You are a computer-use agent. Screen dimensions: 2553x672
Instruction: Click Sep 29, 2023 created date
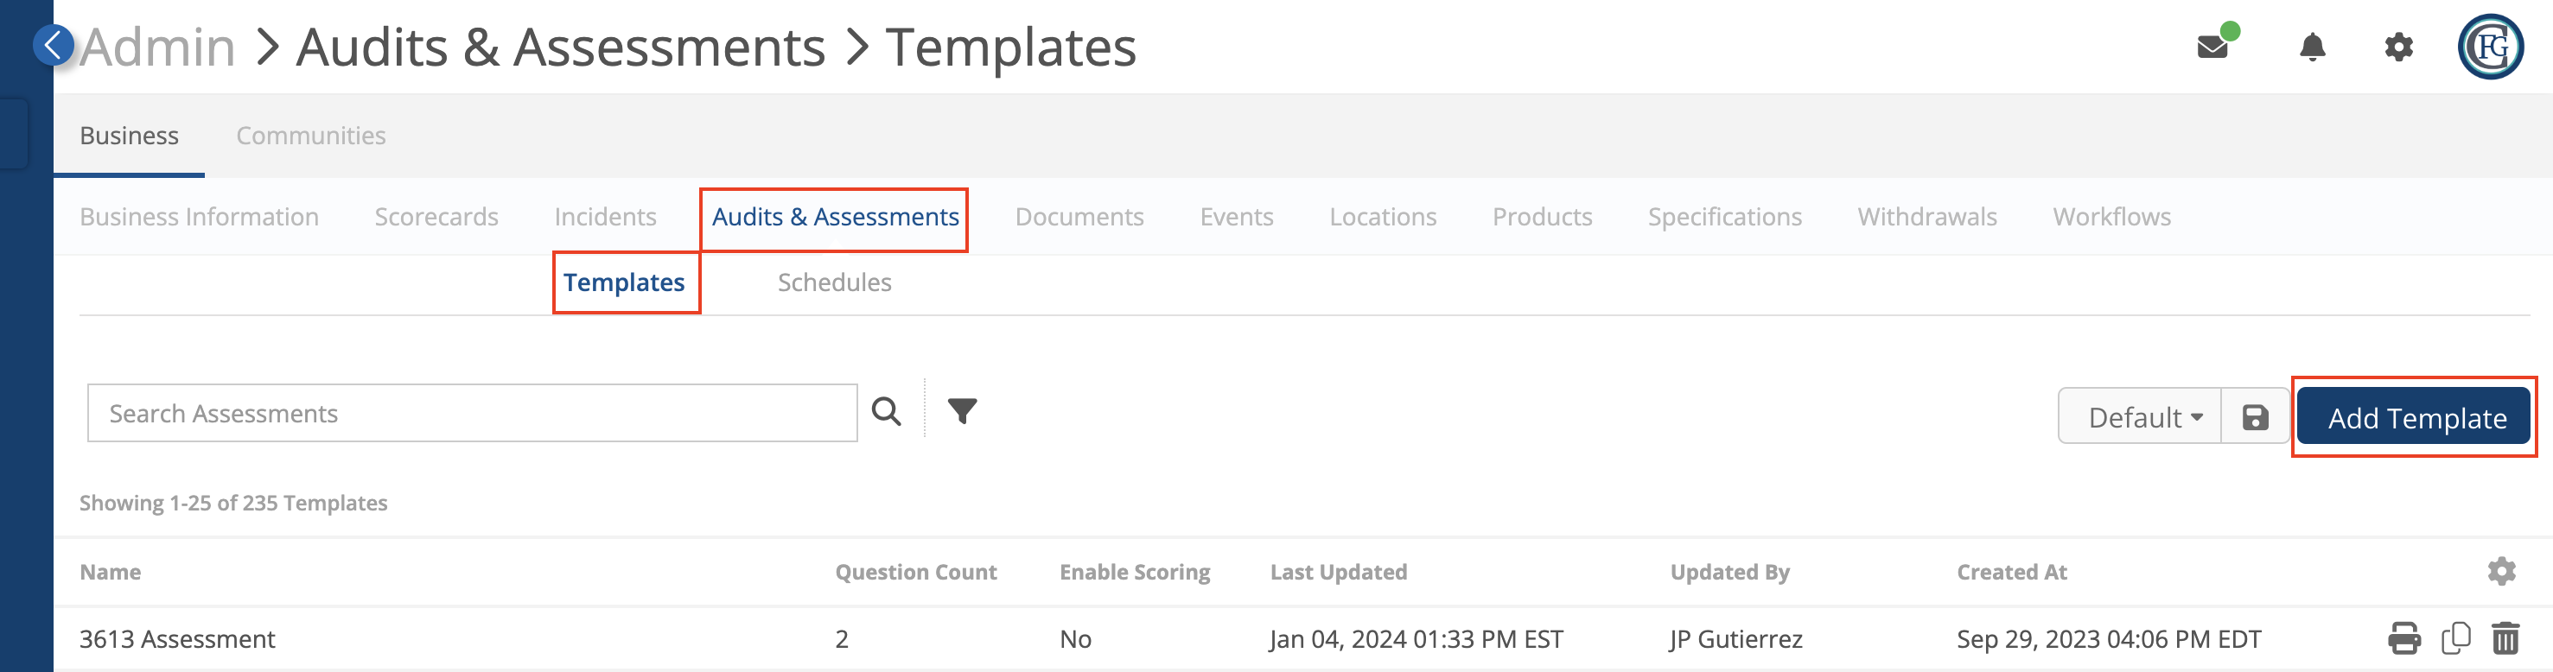pyautogui.click(x=2108, y=639)
